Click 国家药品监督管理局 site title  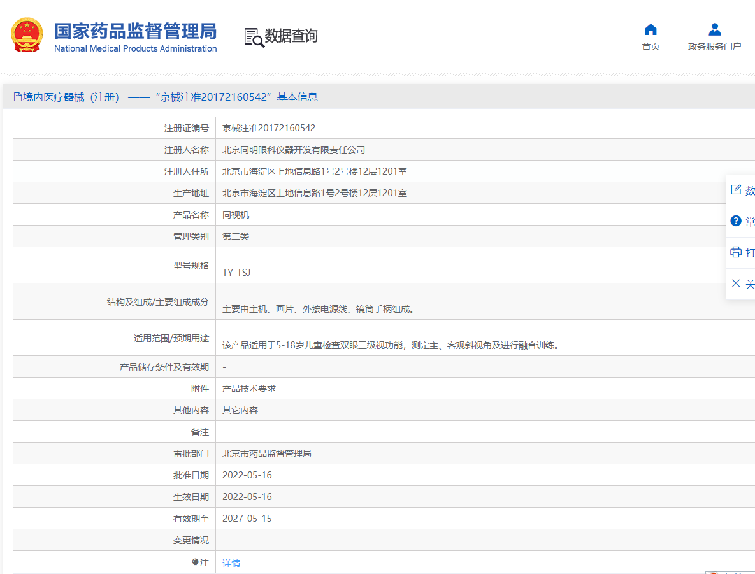(135, 31)
